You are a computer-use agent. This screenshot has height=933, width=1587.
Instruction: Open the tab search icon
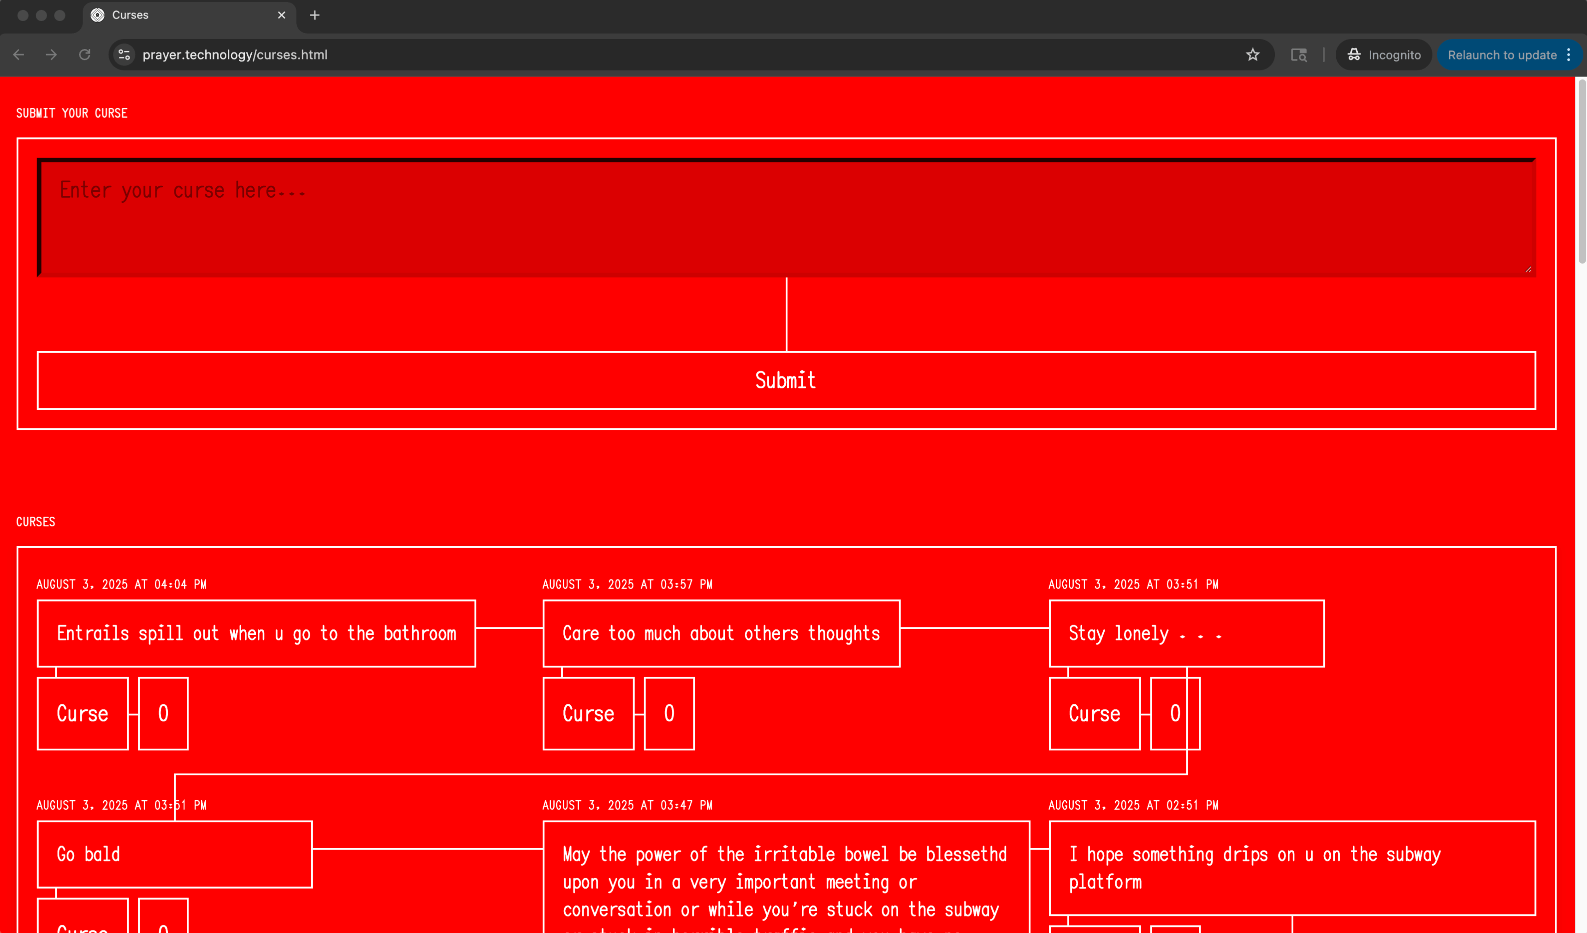pos(1298,55)
